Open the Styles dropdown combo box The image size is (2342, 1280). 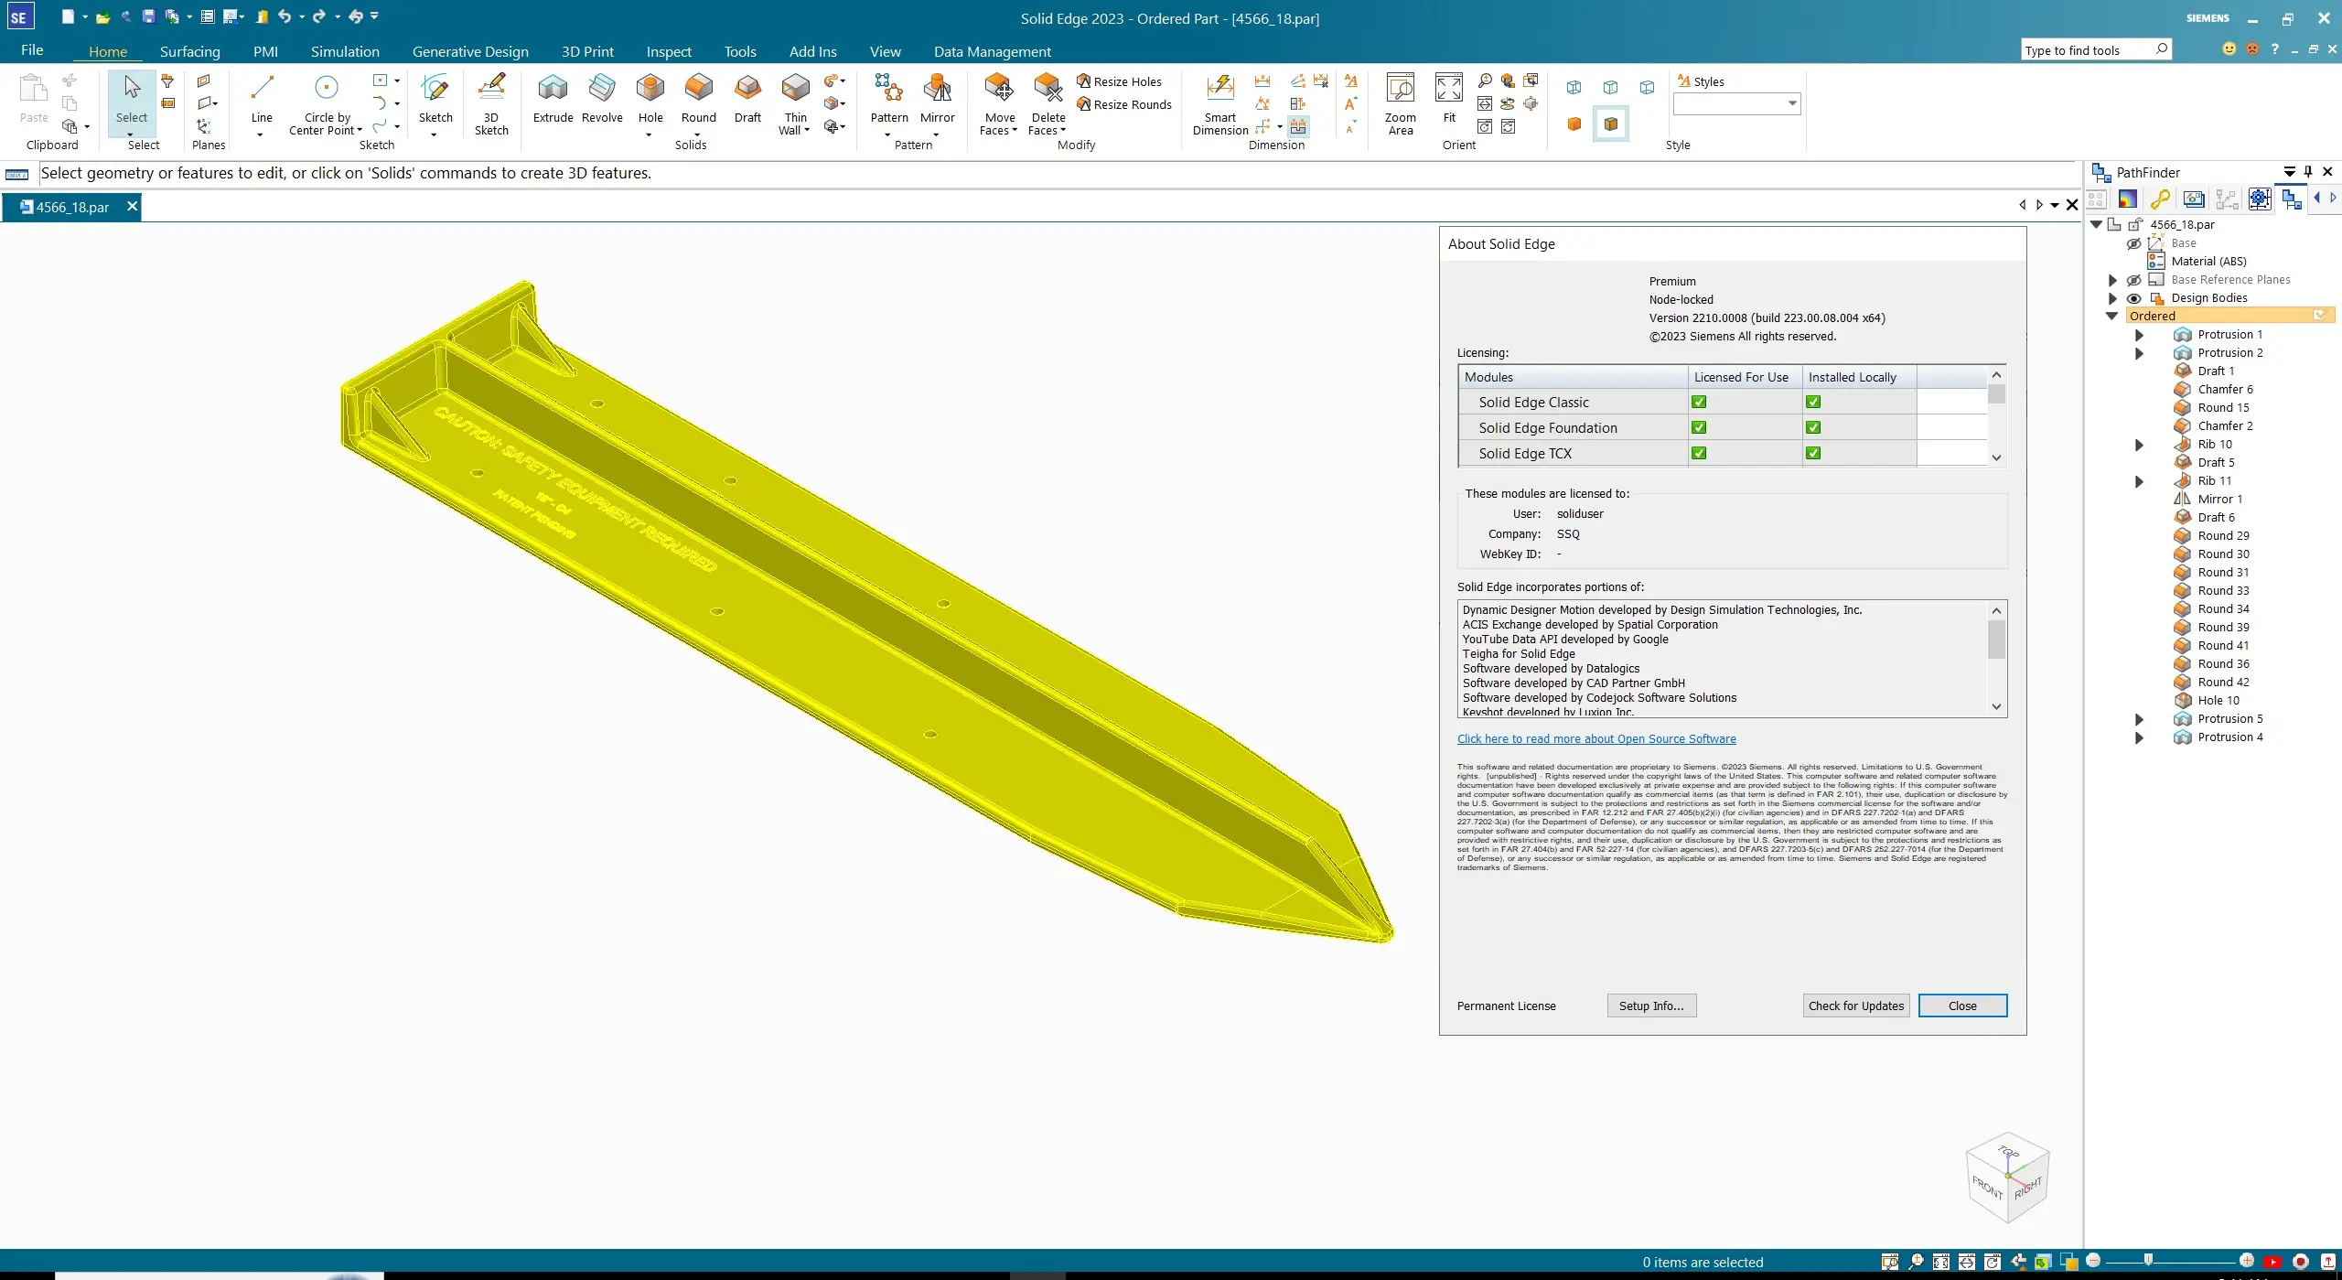tap(1736, 103)
